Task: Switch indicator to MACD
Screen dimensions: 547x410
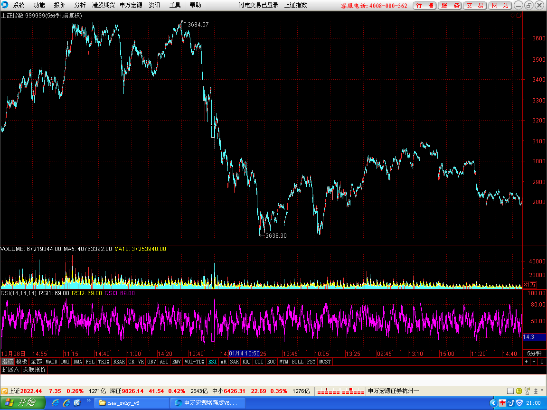Action: pyautogui.click(x=52, y=362)
